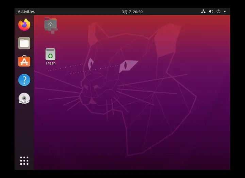The image size is (245, 178).
Task: Expand the system menu arrow
Action: click(x=225, y=12)
